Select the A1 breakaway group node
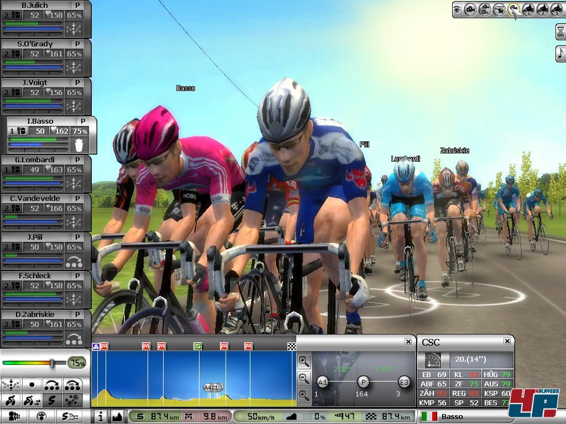Viewport: 566px width, 424px height. pos(322,382)
